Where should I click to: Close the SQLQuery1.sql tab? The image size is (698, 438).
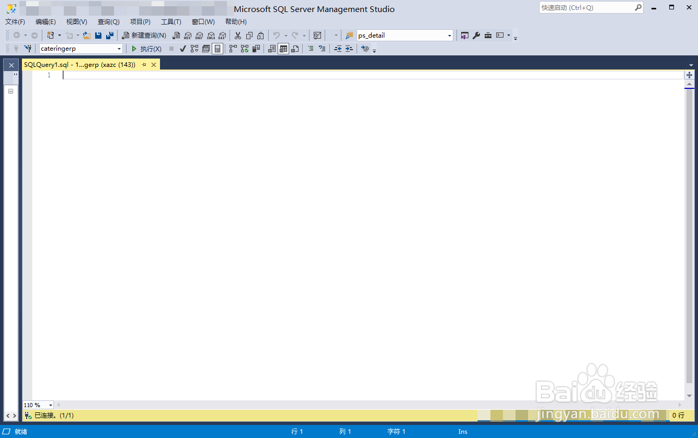click(154, 65)
